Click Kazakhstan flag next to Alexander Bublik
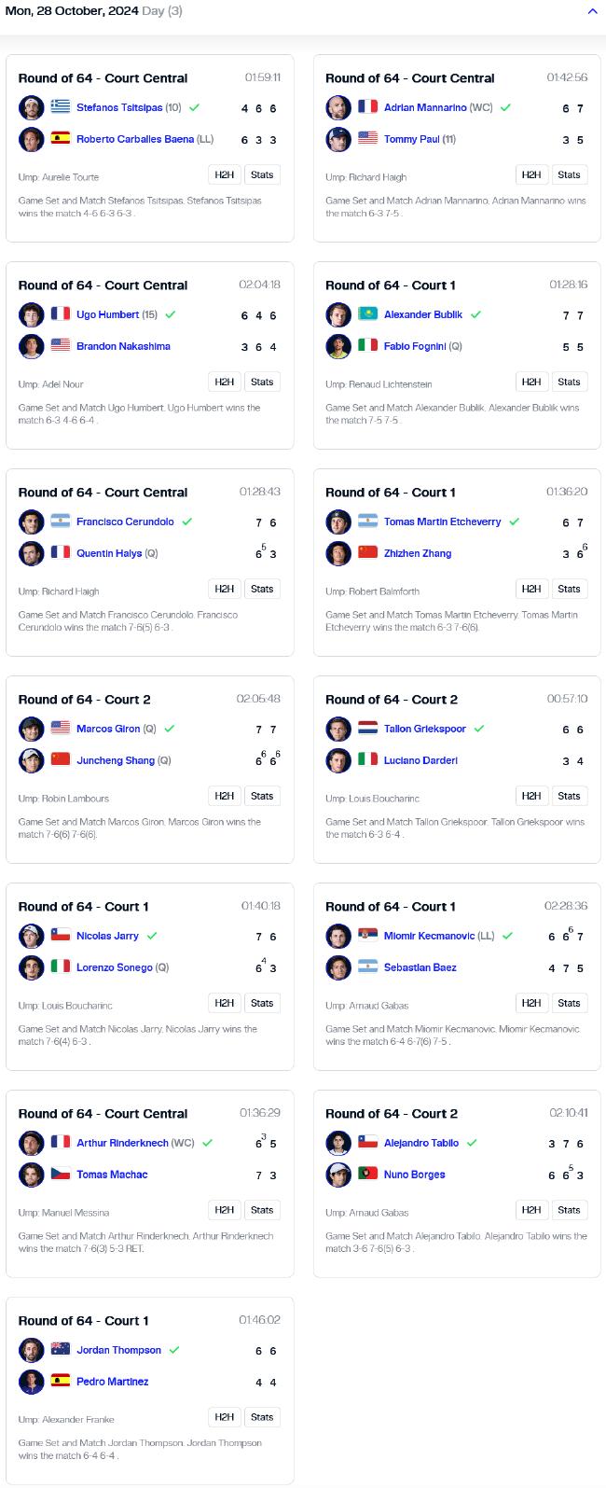Screen dimensions: 606x1488 [368, 314]
